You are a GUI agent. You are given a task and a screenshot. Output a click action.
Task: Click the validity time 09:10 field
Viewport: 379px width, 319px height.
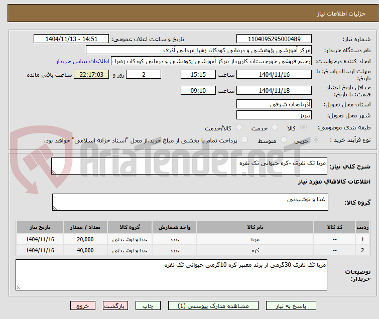[x=198, y=91]
